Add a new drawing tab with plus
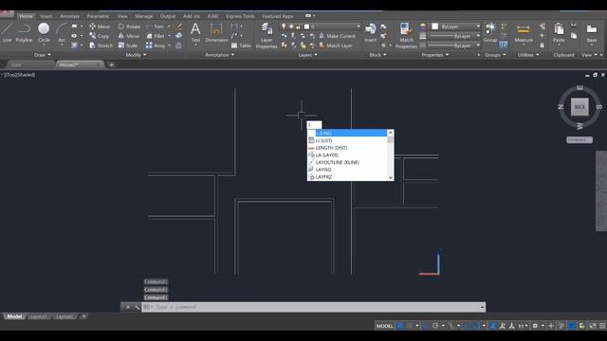This screenshot has height=341, width=607. [112, 64]
